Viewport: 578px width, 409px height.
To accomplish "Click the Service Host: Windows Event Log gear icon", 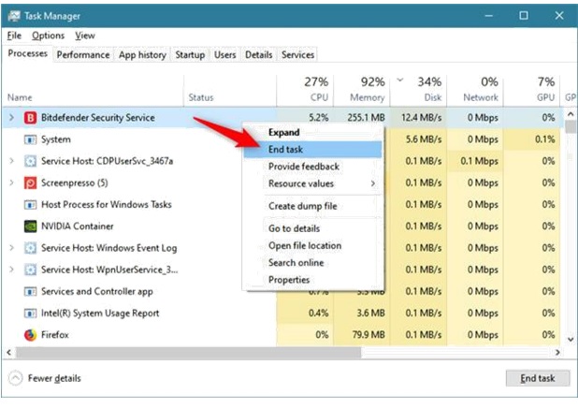I will coord(30,248).
